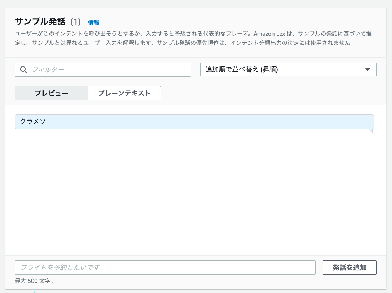Select the クラメソ sample utterance

pyautogui.click(x=194, y=122)
